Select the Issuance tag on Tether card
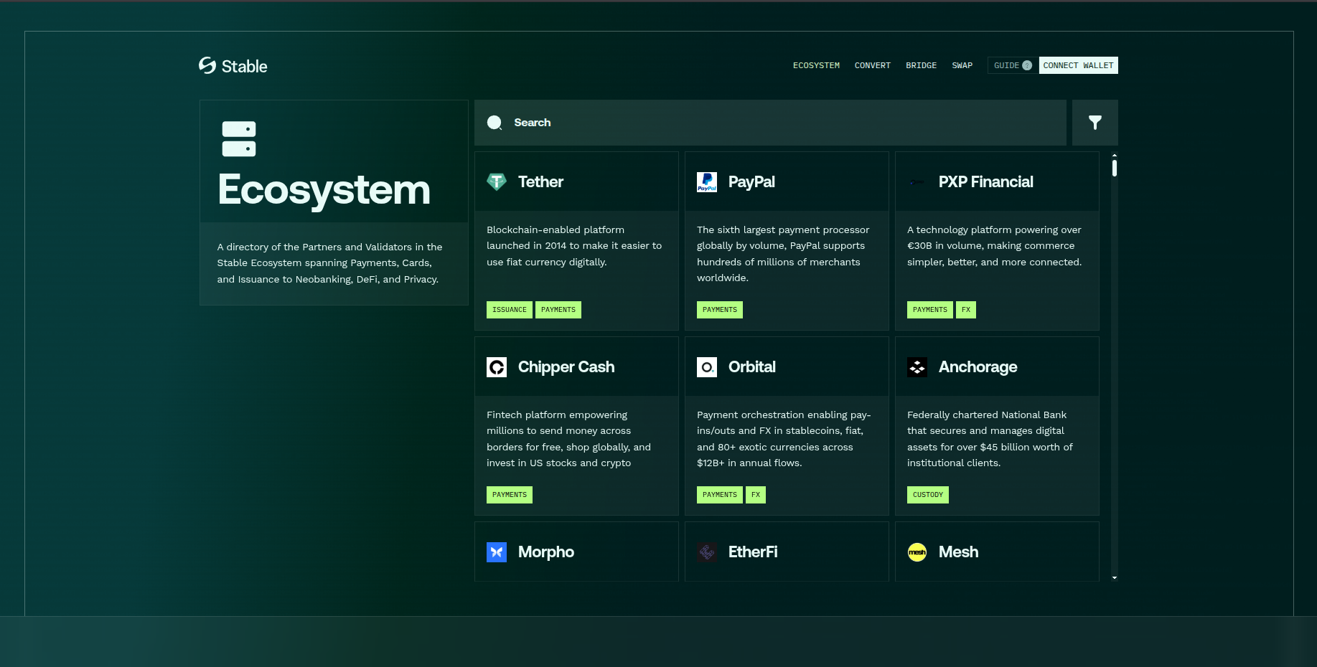This screenshot has width=1317, height=667. click(510, 310)
